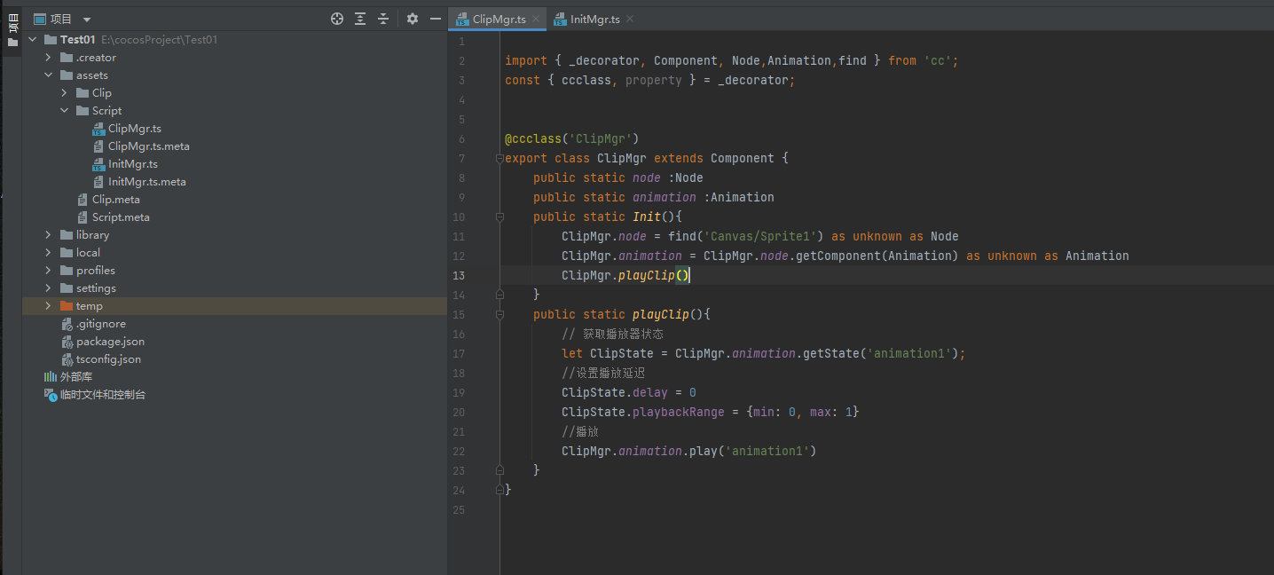
Task: Click the Expand All toolbar icon
Action: click(x=360, y=19)
